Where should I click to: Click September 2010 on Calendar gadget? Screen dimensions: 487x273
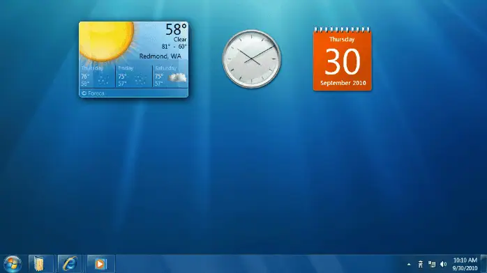(343, 83)
